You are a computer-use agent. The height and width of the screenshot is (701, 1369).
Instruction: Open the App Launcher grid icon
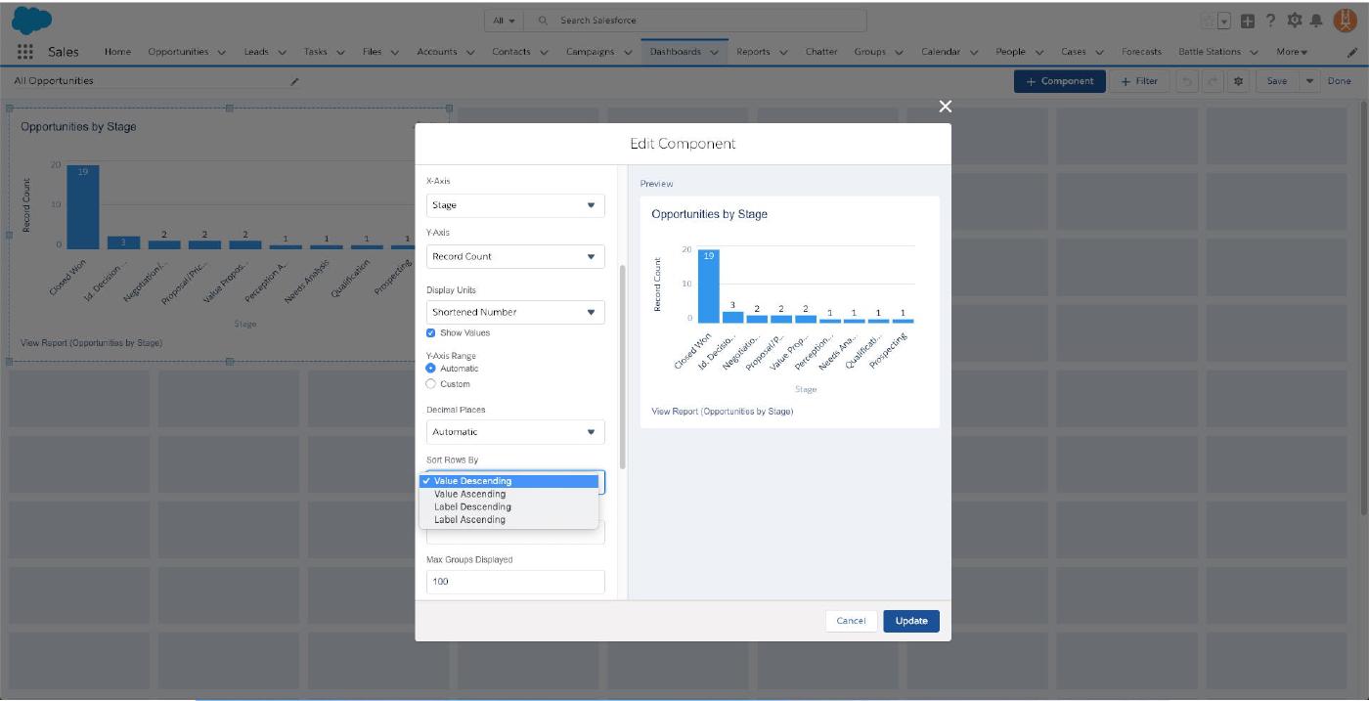[x=25, y=52]
